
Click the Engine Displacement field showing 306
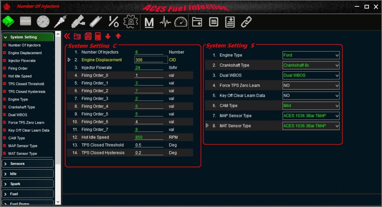click(x=151, y=60)
